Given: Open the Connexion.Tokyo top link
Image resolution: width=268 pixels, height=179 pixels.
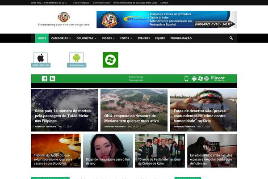Looking at the screenshot, I should pyautogui.click(x=101, y=3).
